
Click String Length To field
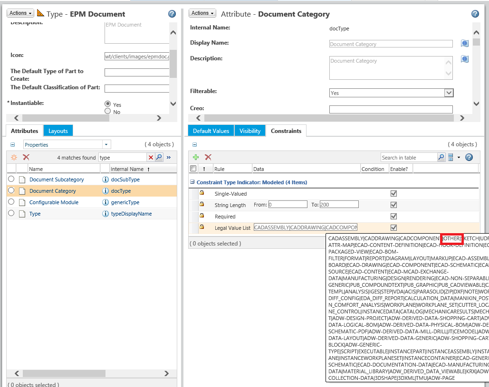tap(339, 204)
